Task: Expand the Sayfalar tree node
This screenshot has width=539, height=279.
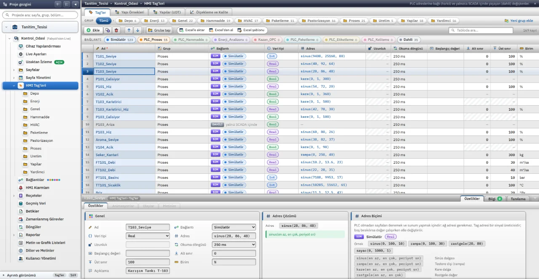Action: pyautogui.click(x=14, y=70)
